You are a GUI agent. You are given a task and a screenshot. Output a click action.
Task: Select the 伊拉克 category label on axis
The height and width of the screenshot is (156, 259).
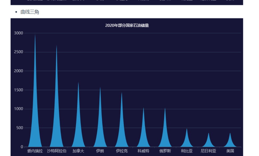[122, 151]
